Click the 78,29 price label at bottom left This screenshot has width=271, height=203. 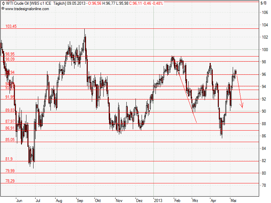pos(10,180)
